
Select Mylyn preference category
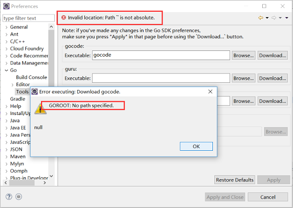[x=17, y=163]
